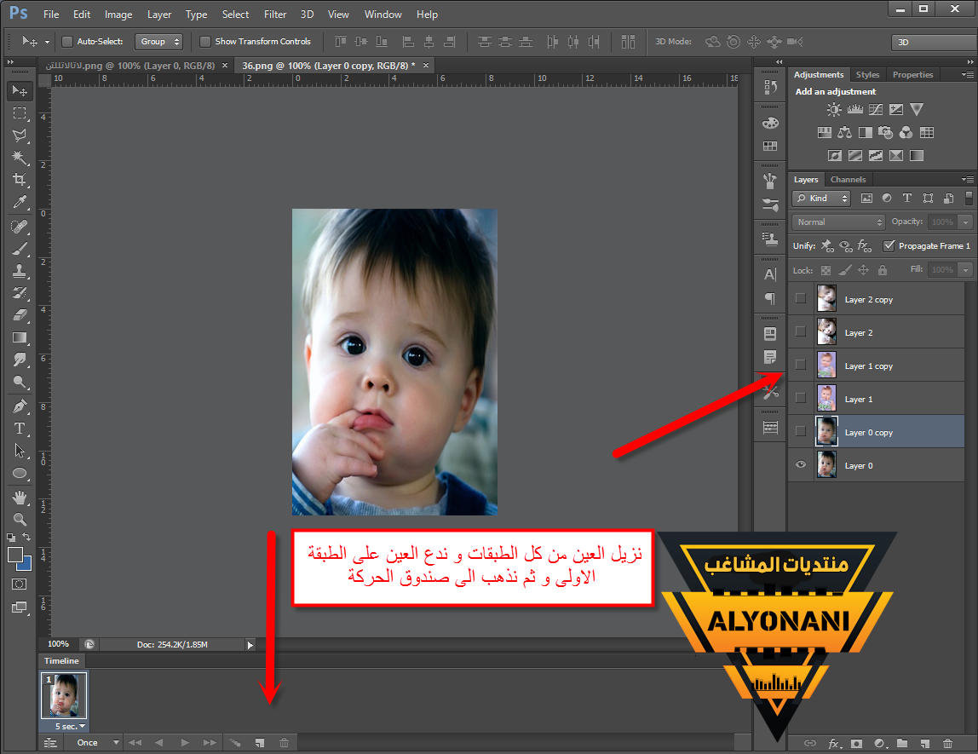The image size is (978, 754).
Task: Hide Layer 0 using eye icon
Action: click(x=800, y=465)
